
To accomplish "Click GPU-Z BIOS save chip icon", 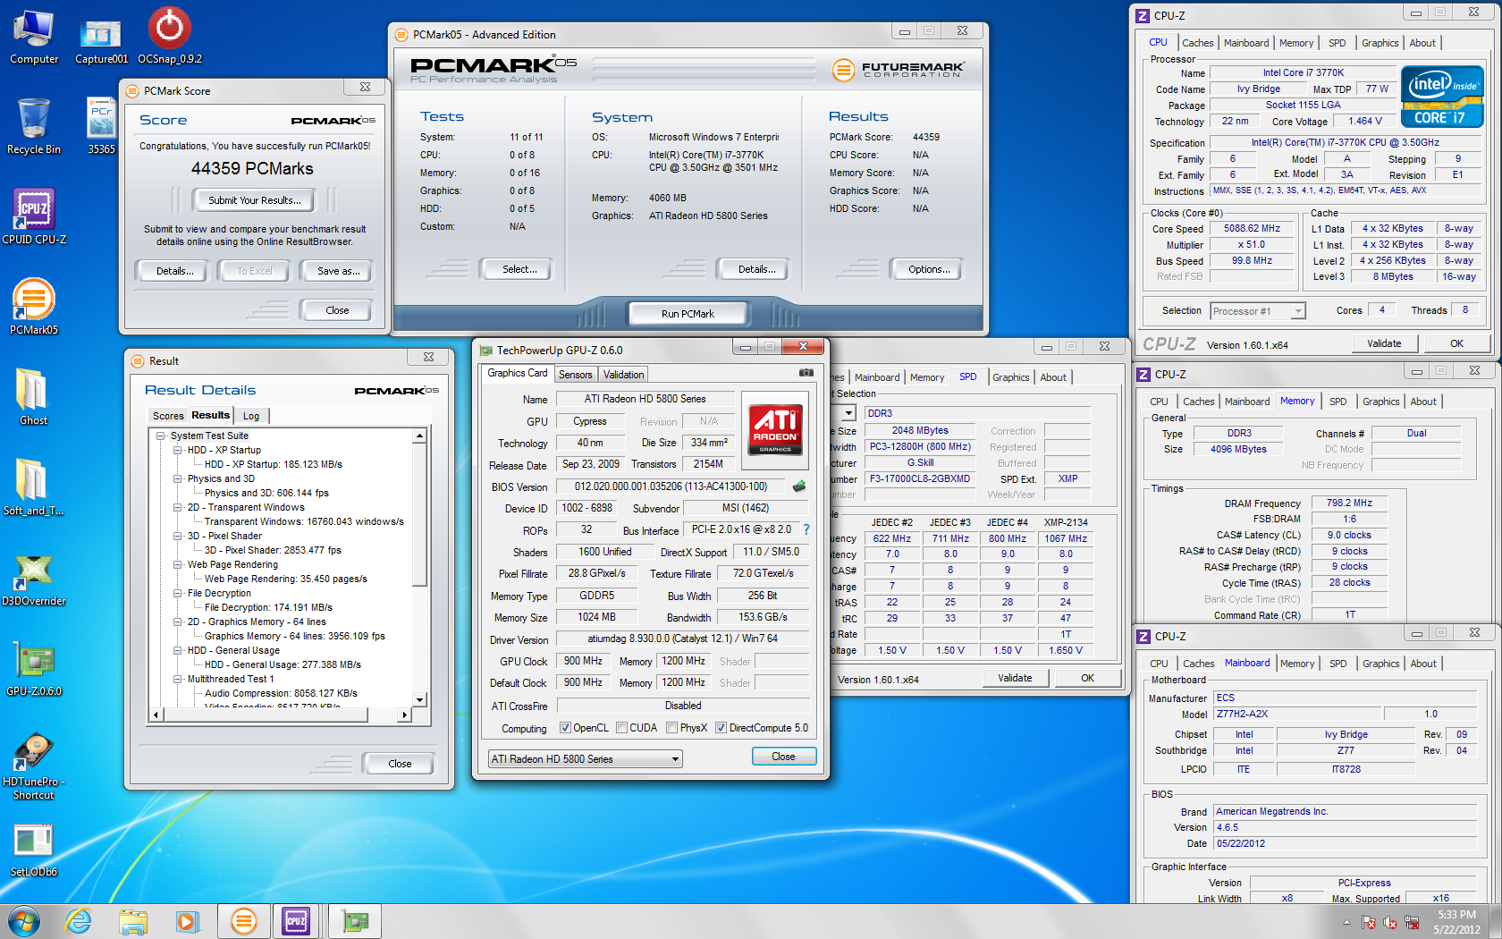I will [x=799, y=486].
